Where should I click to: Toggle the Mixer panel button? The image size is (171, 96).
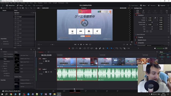[143, 5]
